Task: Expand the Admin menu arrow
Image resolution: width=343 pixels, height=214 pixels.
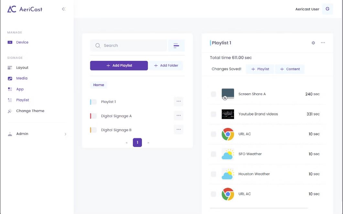Action: 65,134
